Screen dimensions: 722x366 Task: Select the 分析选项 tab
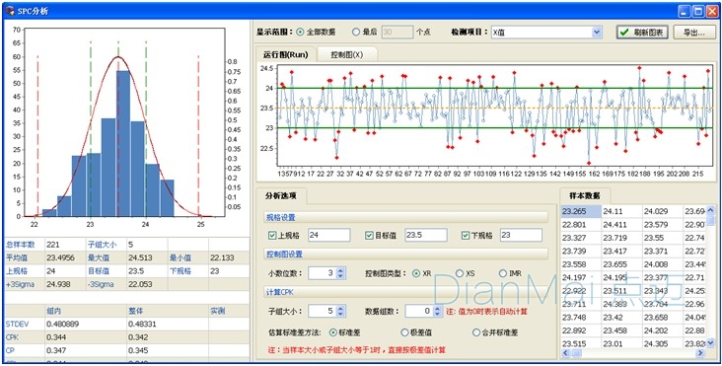281,195
